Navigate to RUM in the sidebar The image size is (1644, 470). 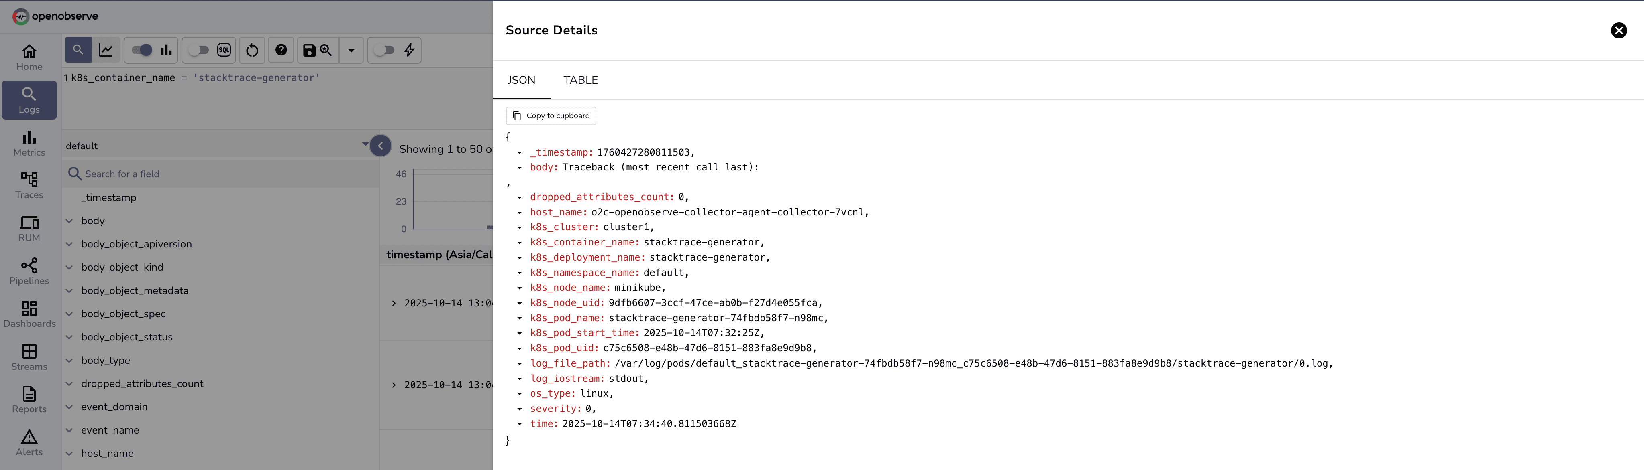tap(29, 228)
